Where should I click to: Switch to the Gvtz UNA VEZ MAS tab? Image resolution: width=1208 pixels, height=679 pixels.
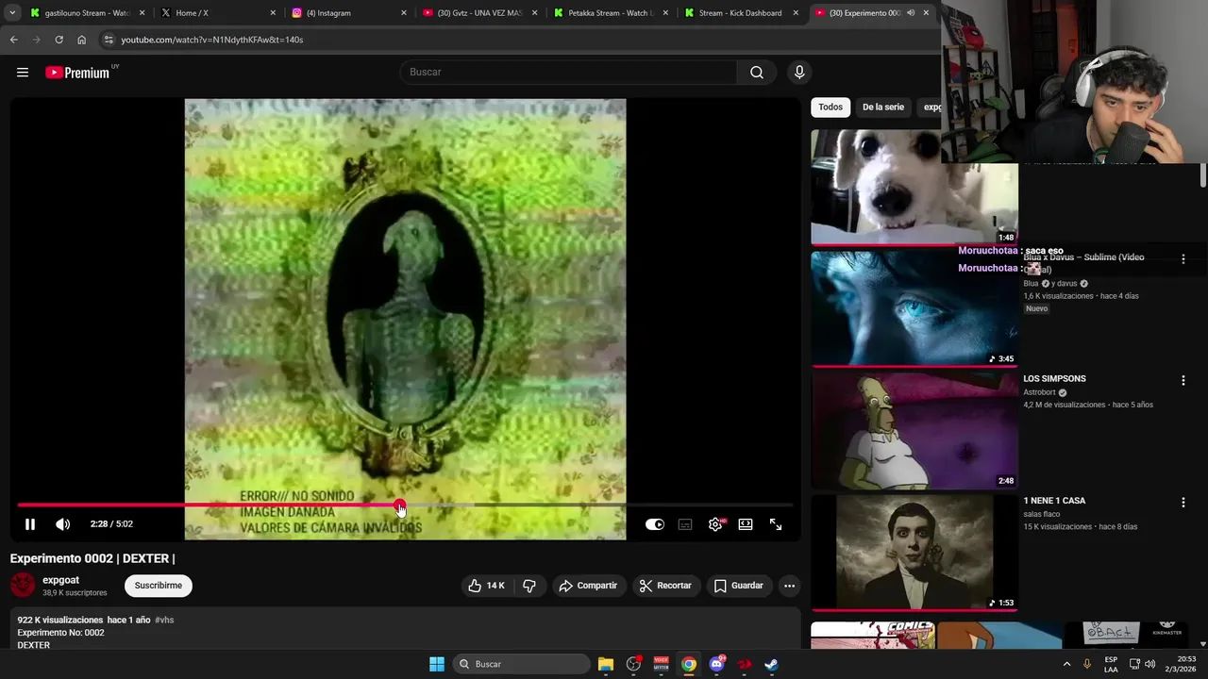pos(478,13)
